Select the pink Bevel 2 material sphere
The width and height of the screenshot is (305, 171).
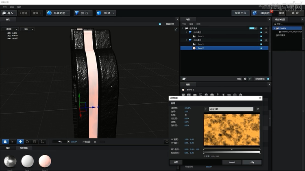pos(45,161)
